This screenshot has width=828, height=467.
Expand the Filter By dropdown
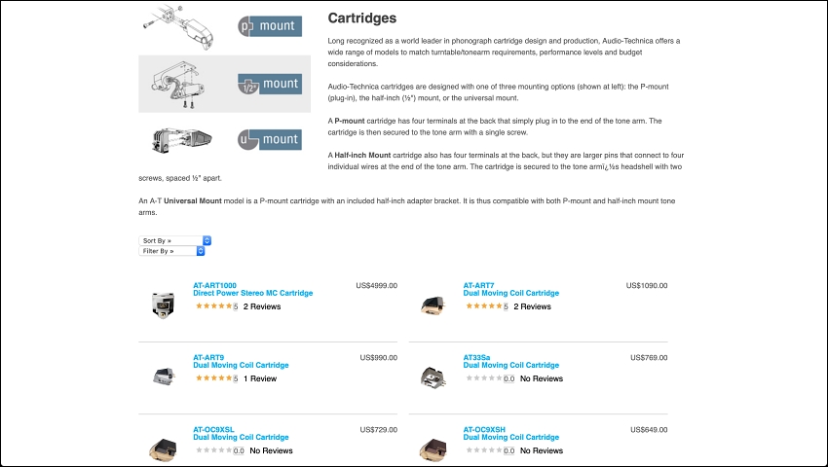171,251
